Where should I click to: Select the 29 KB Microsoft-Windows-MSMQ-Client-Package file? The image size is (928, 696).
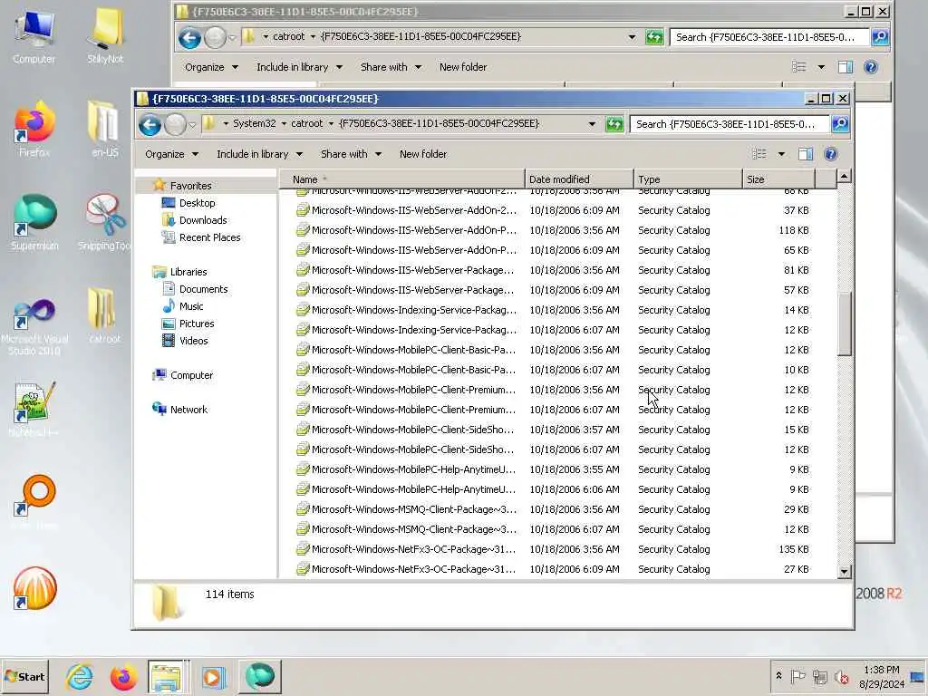[x=556, y=509]
